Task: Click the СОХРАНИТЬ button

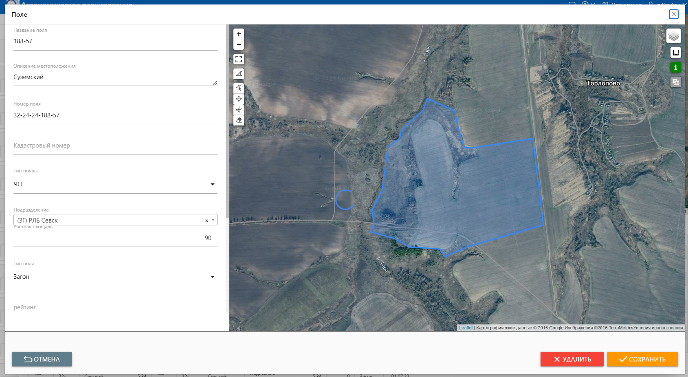Action: (x=642, y=359)
